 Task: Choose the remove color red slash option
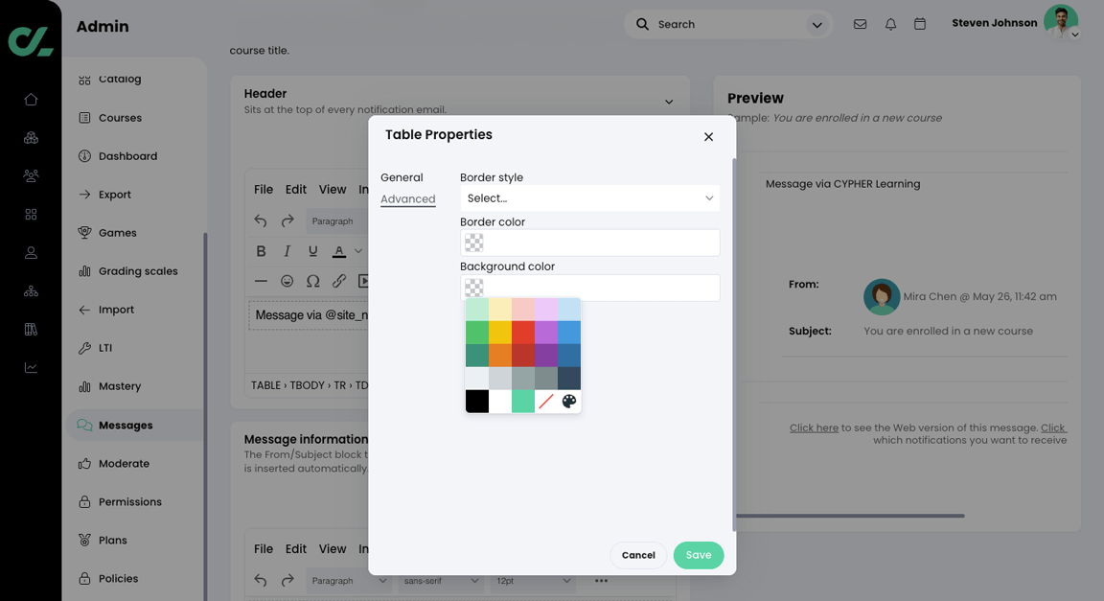[x=545, y=402]
